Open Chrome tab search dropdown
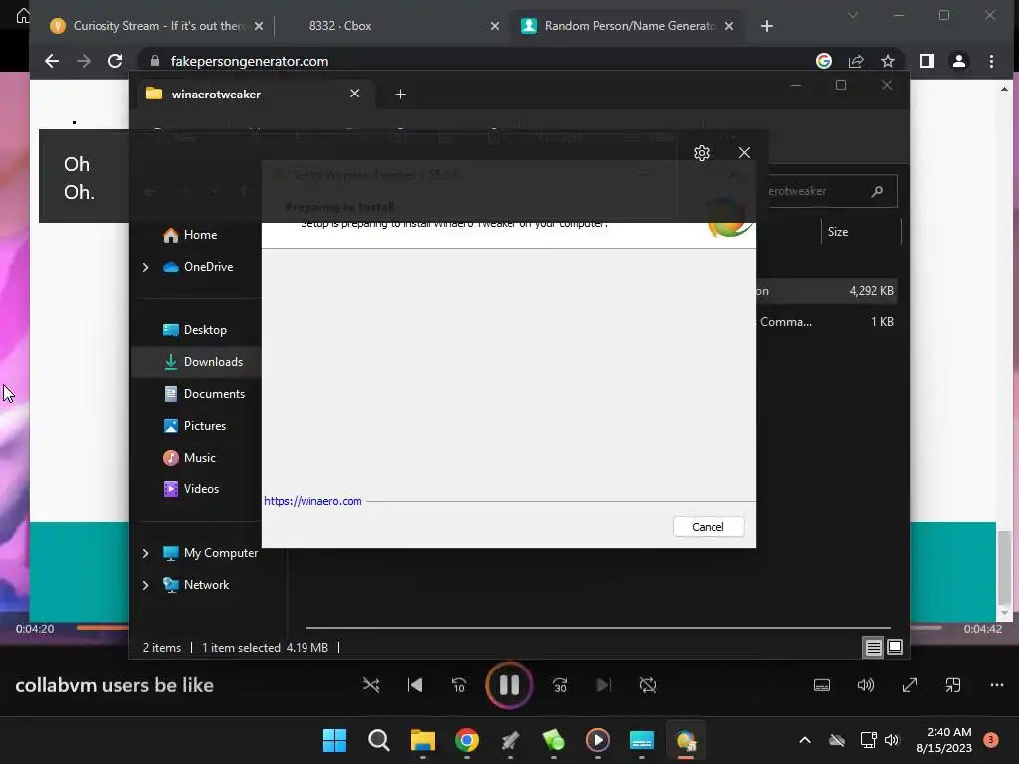 coord(853,15)
